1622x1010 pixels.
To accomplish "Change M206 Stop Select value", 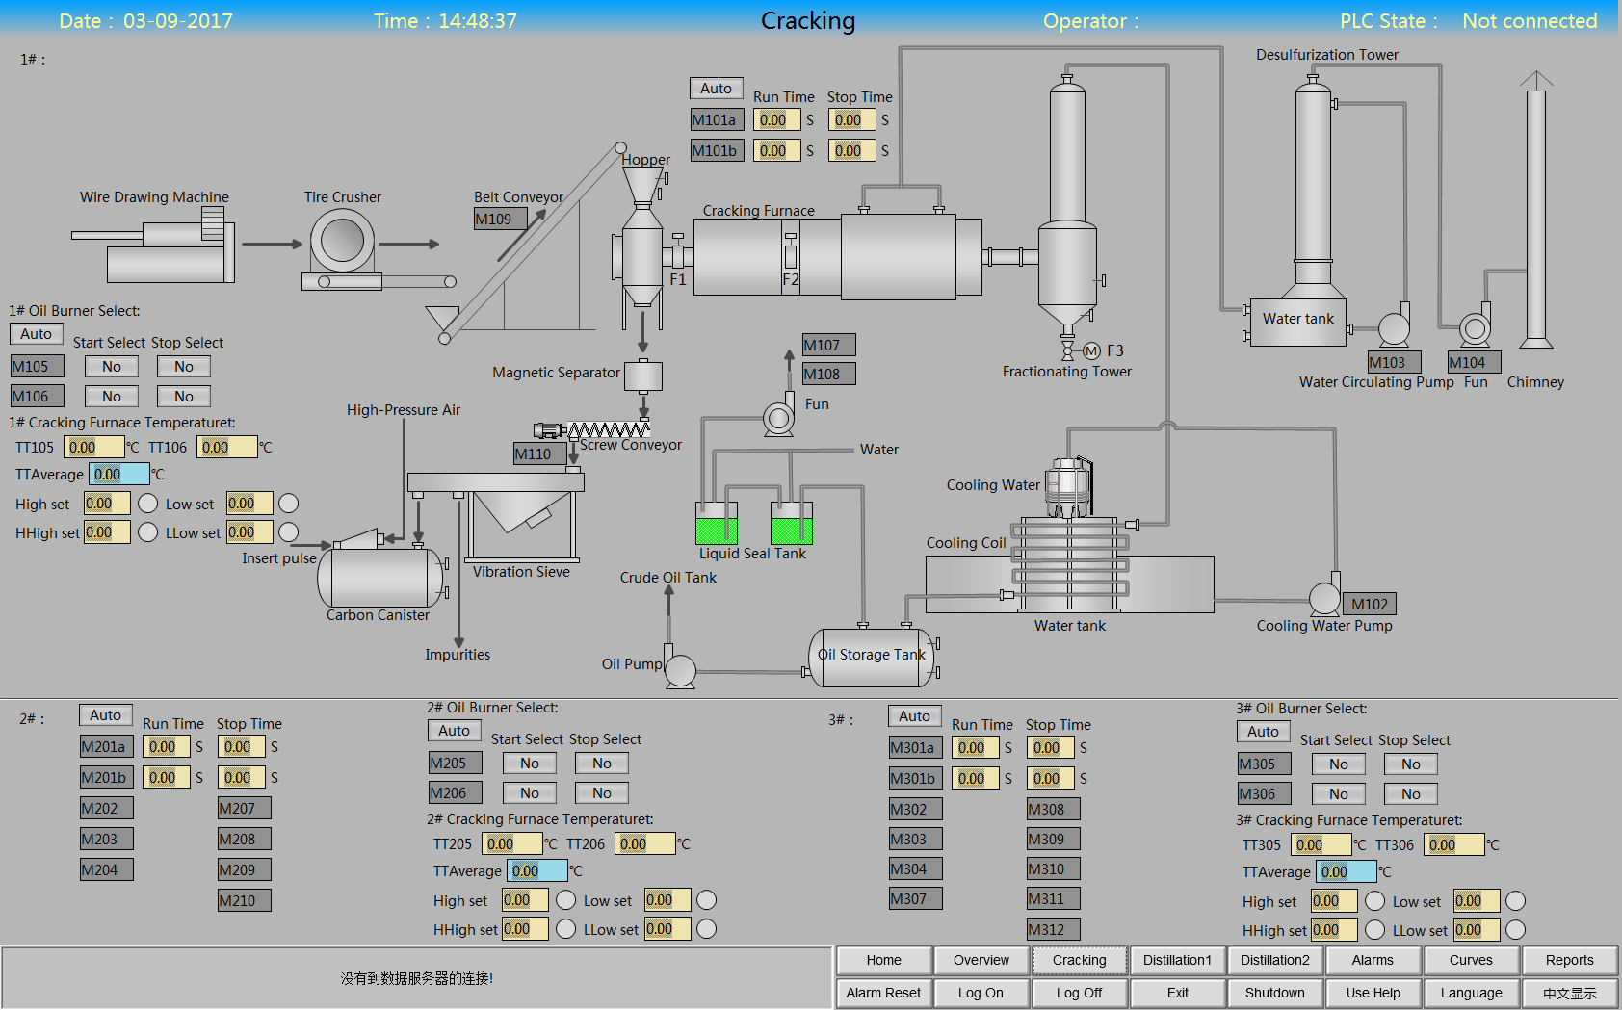I will coord(602,793).
